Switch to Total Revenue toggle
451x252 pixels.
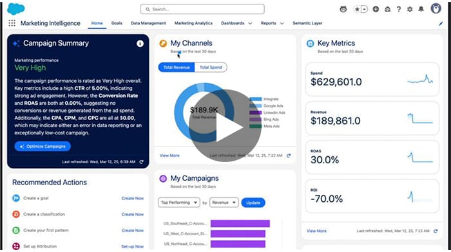(177, 67)
